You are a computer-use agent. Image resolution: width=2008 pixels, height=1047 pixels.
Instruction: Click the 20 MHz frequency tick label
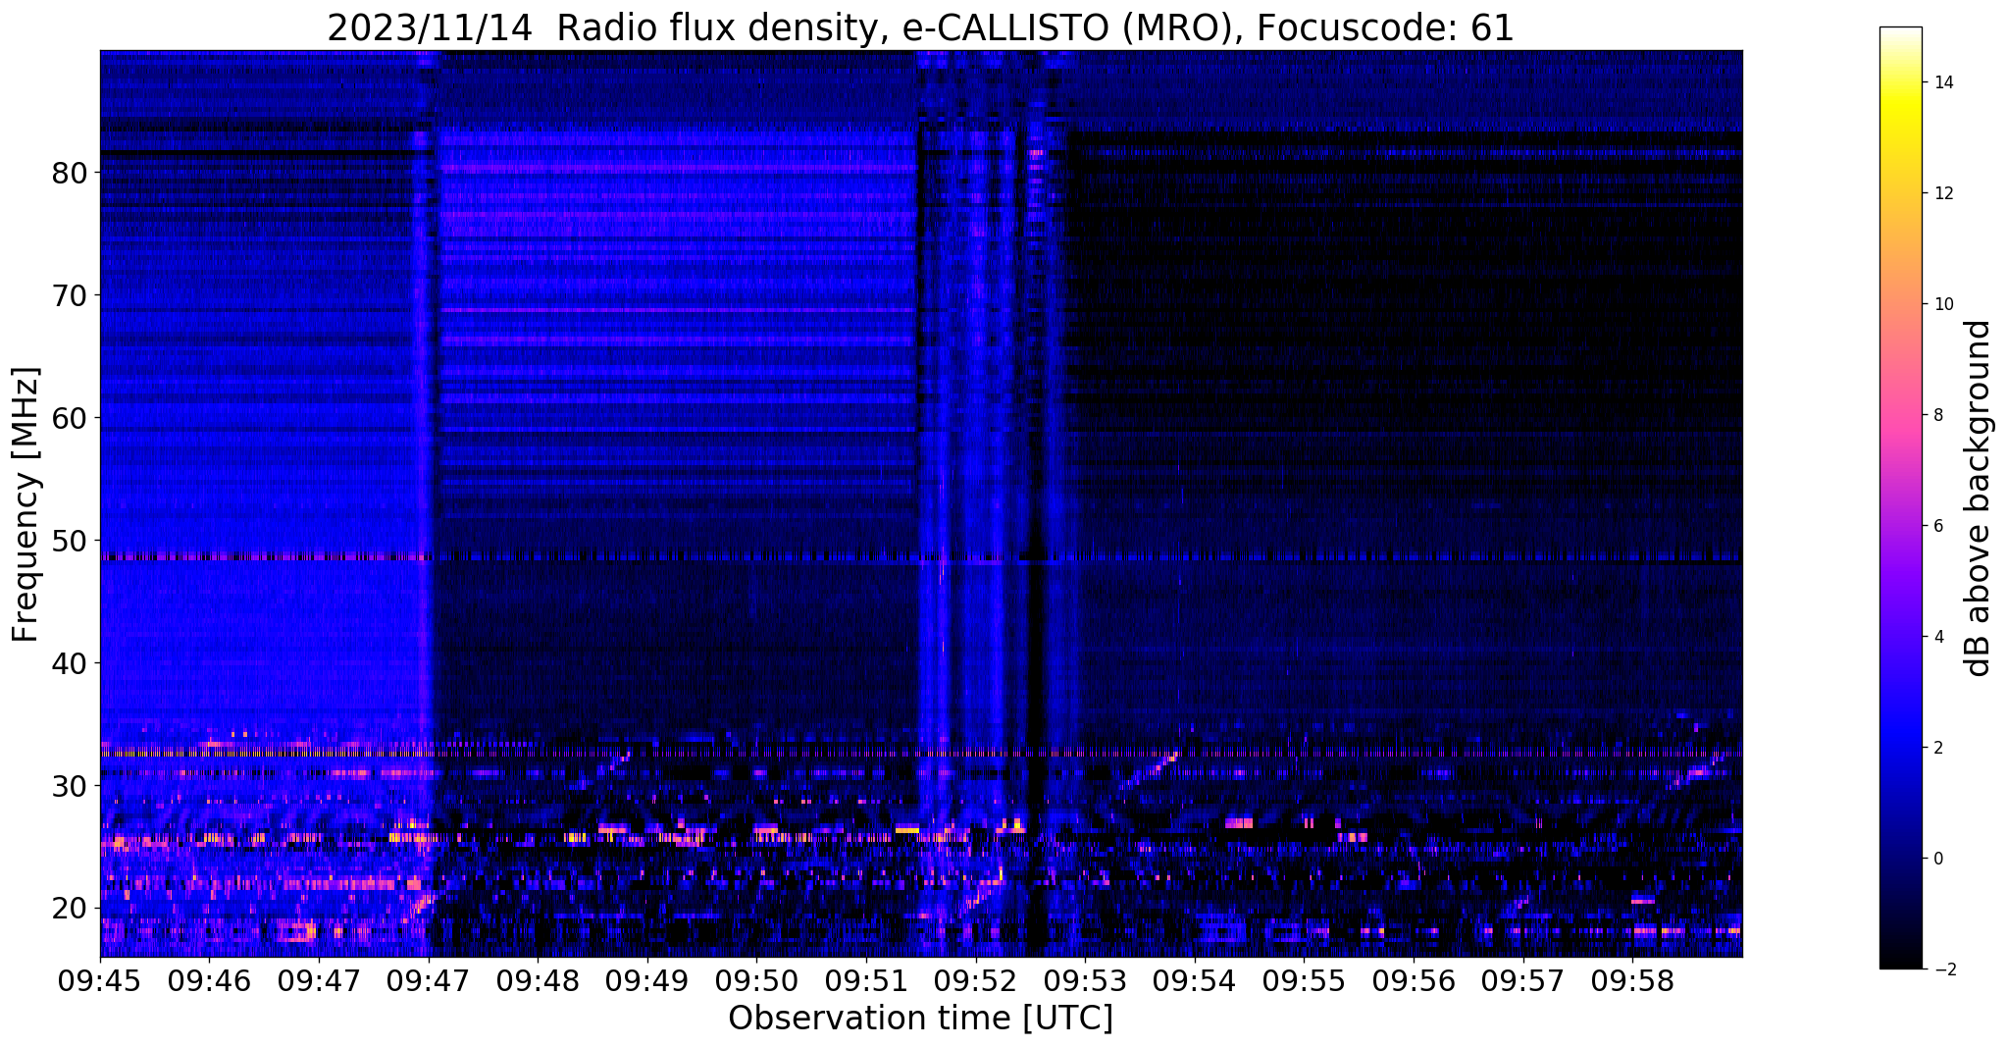pyautogui.click(x=69, y=909)
